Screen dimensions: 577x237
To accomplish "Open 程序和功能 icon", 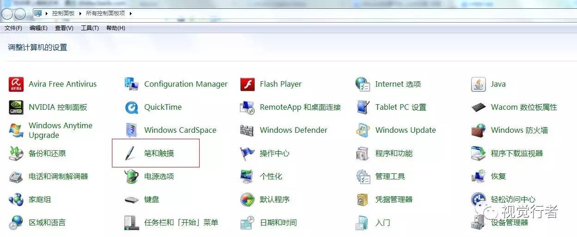I will pos(362,153).
